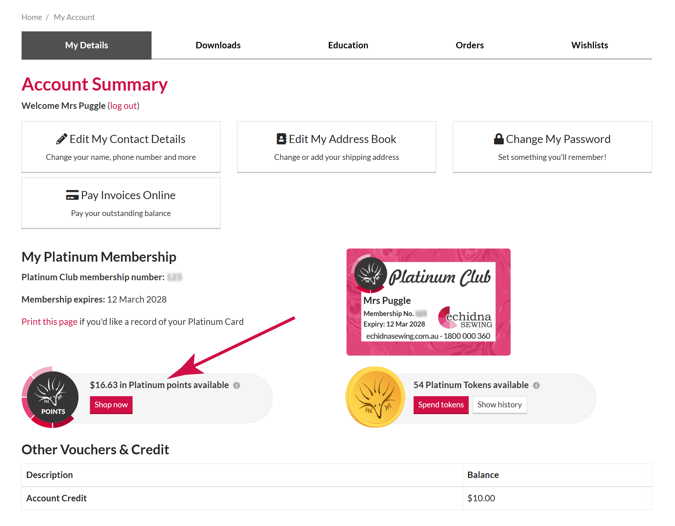Click the Platinum Club membership card image
The width and height of the screenshot is (675, 526).
428,302
